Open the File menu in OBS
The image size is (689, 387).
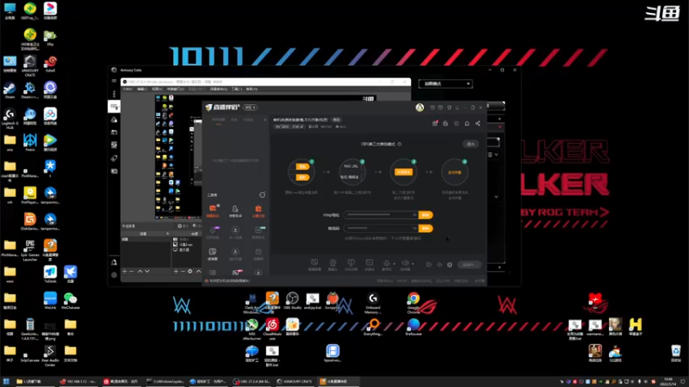pyautogui.click(x=127, y=89)
